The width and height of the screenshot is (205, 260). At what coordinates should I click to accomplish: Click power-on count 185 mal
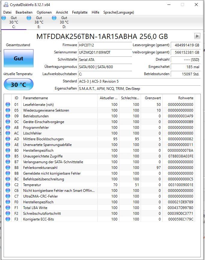[186, 67]
